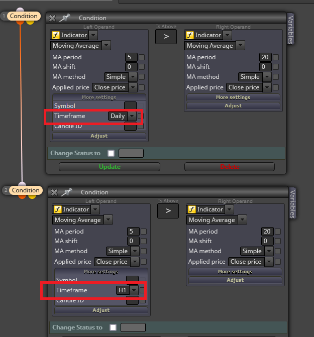Edit status value field in first condition

point(131,154)
